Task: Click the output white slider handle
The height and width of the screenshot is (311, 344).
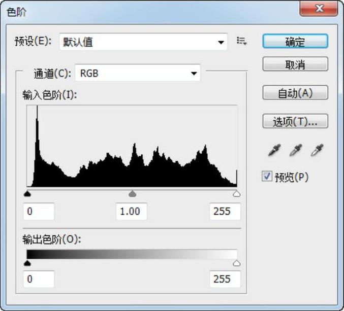Action: (236, 263)
